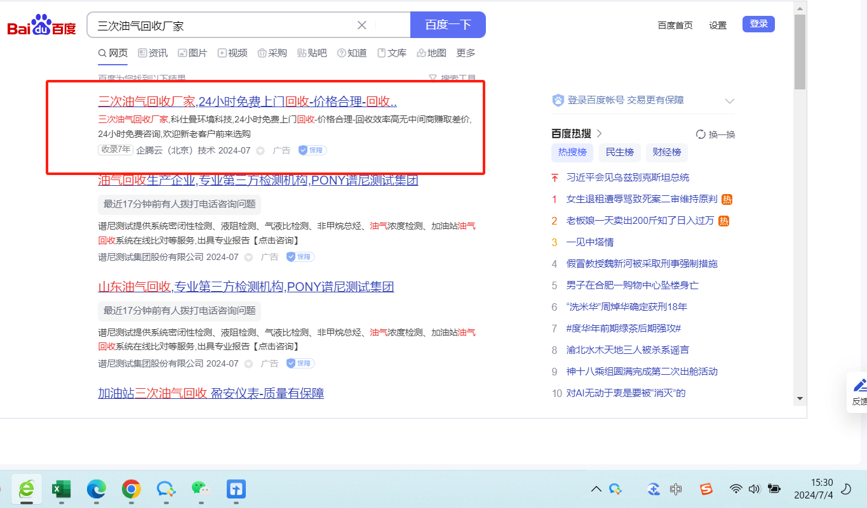
Task: Open WeChat from the taskbar
Action: (x=200, y=489)
